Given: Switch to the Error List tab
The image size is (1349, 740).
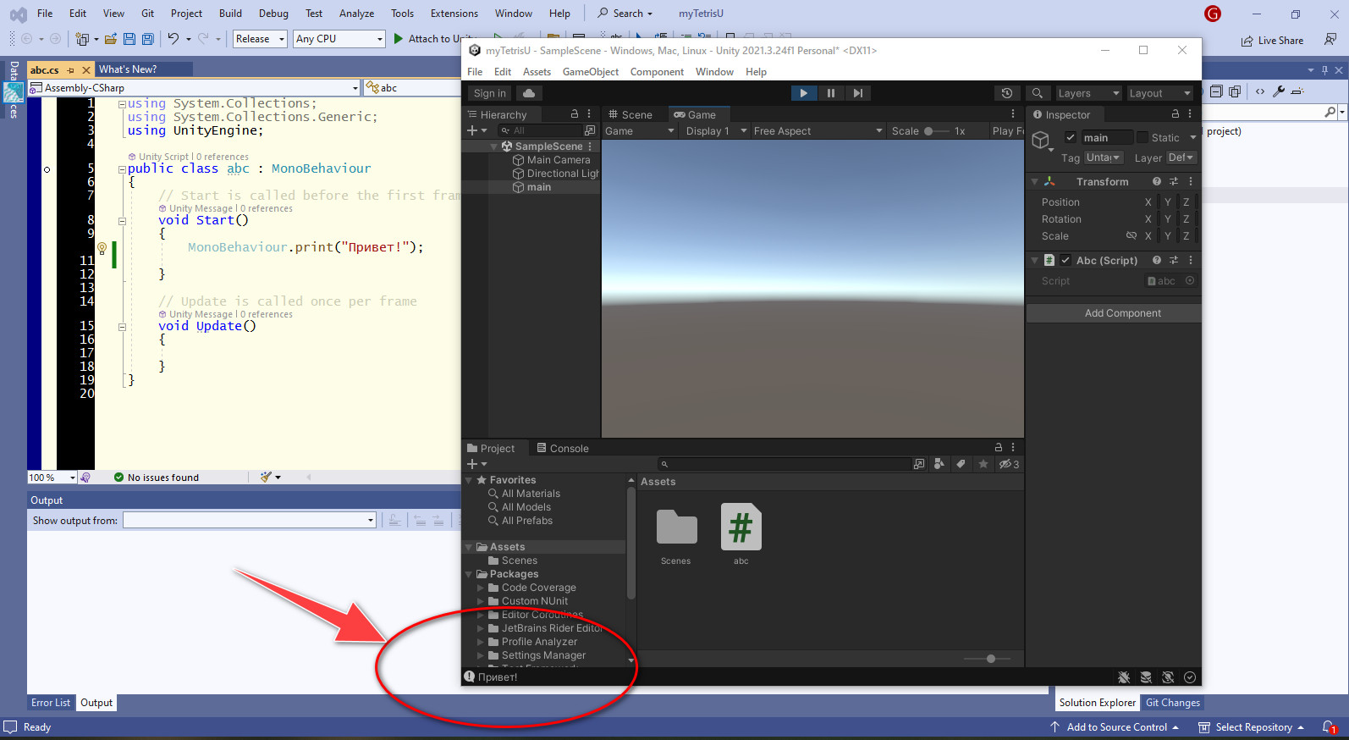Looking at the screenshot, I should click(51, 703).
